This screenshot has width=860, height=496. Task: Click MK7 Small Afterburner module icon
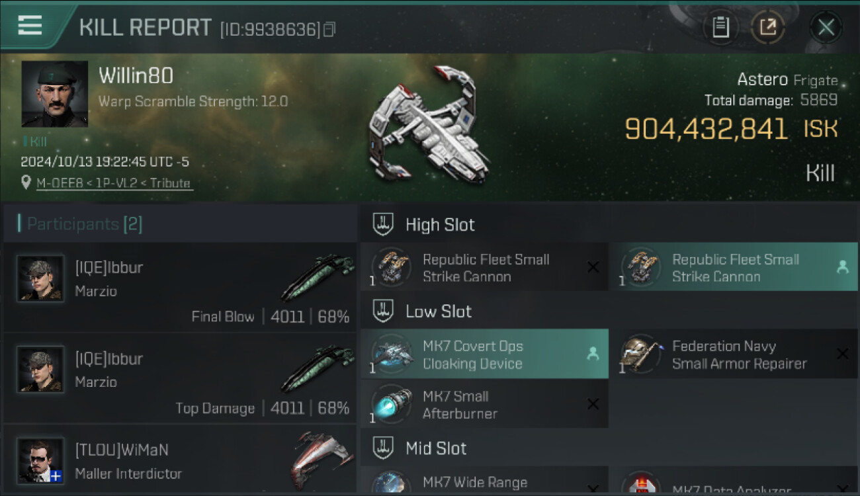coord(392,404)
